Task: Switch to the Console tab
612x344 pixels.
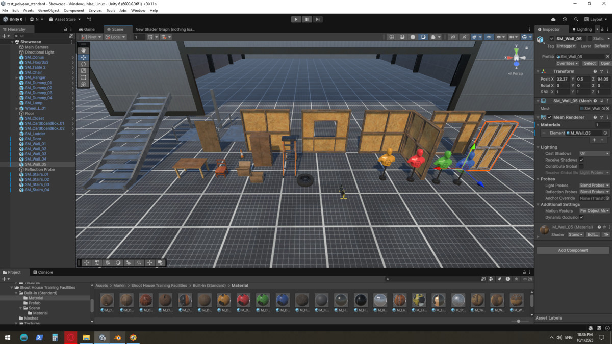Action: click(43, 272)
